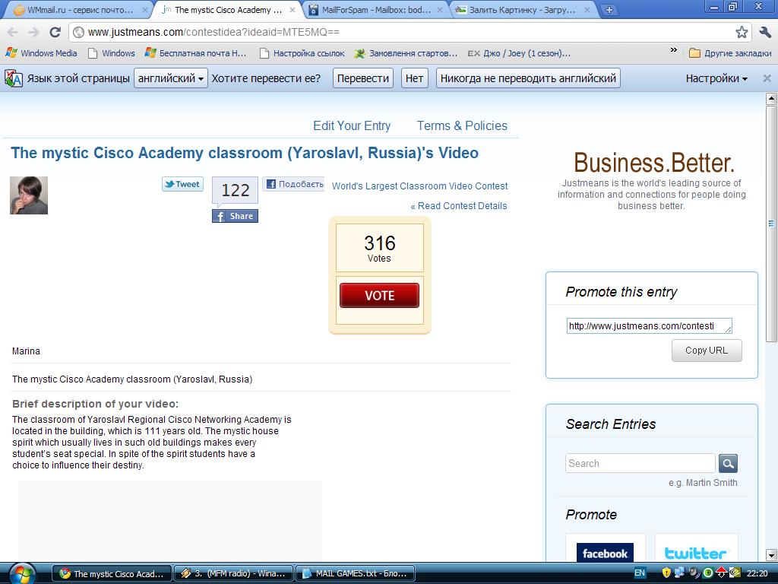Open the Read Contest Details link

click(x=459, y=206)
